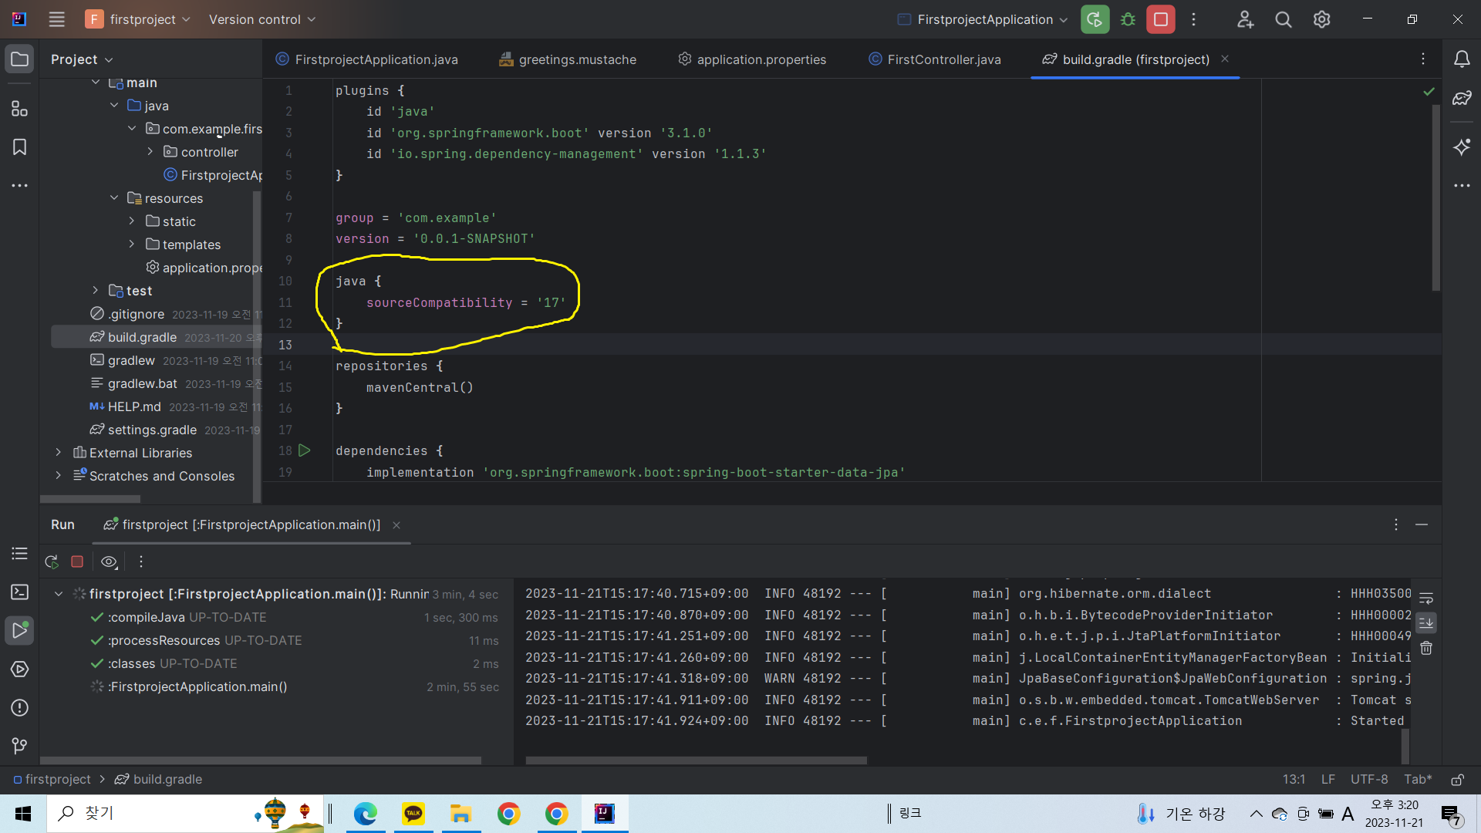The image size is (1481, 833).
Task: Click the Debug bug icon in toolbar
Action: pyautogui.click(x=1128, y=19)
